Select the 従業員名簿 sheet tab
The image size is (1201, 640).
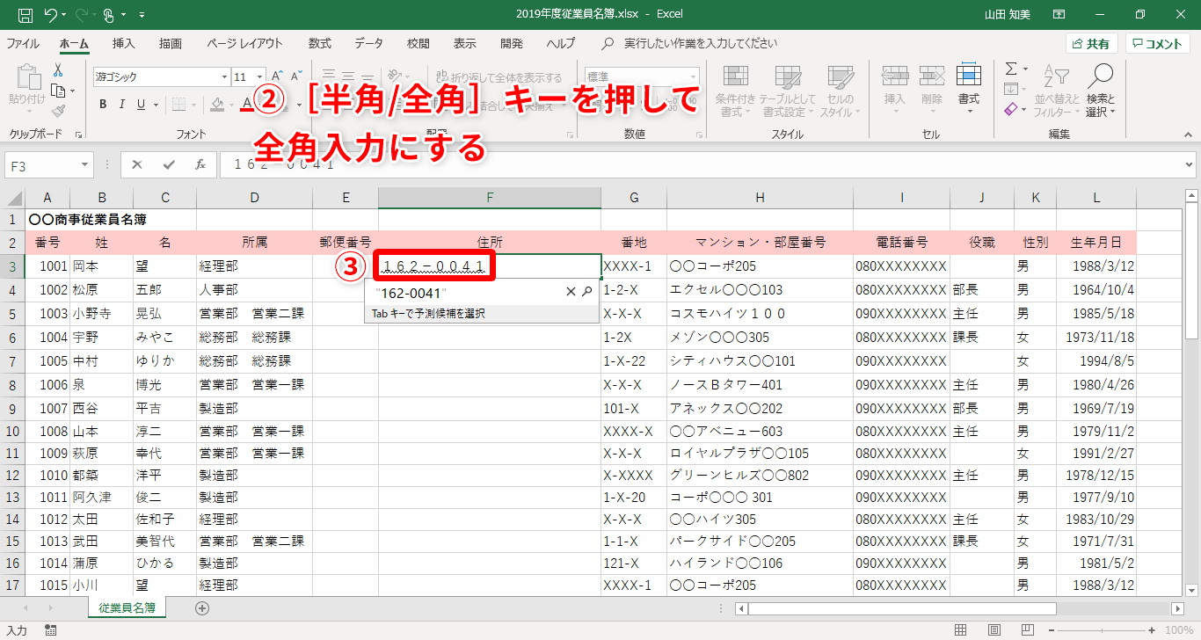tap(127, 607)
